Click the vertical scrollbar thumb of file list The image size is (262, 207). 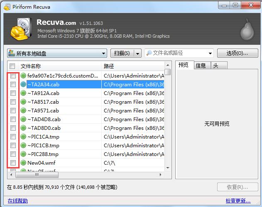click(x=168, y=72)
